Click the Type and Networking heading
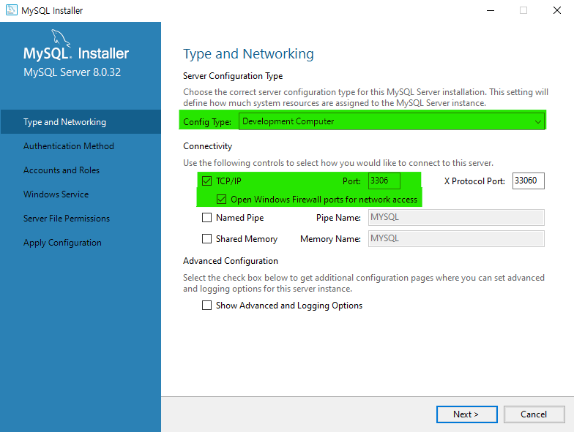Viewport: 574px width, 432px height. pos(248,54)
